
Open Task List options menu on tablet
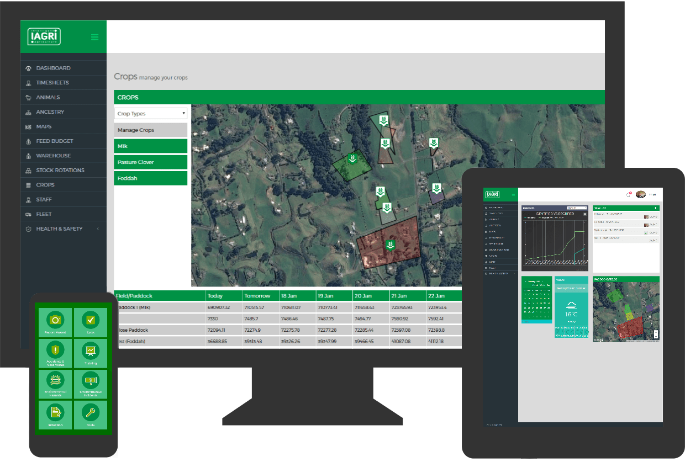click(x=656, y=208)
